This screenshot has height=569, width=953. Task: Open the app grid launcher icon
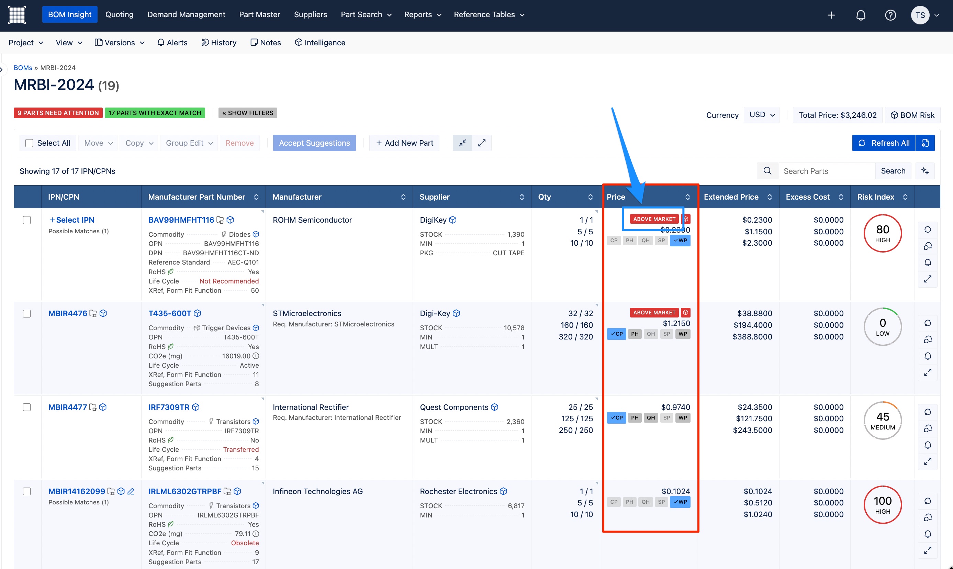coord(17,15)
